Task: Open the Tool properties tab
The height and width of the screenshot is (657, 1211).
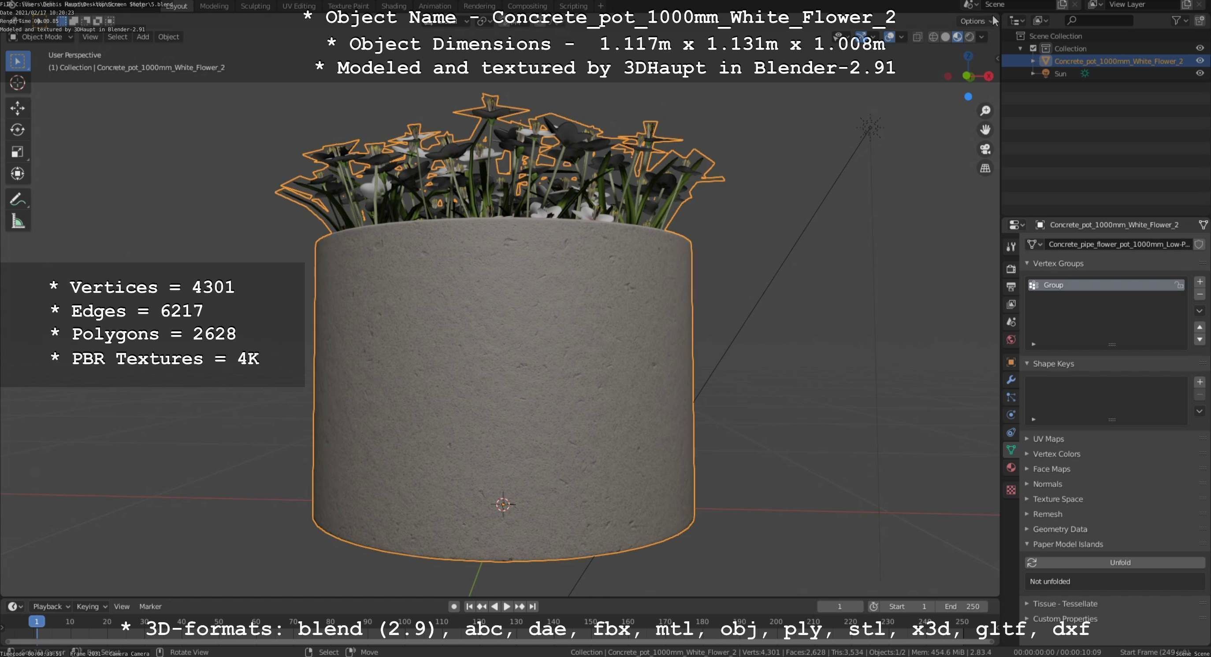Action: 1011,247
